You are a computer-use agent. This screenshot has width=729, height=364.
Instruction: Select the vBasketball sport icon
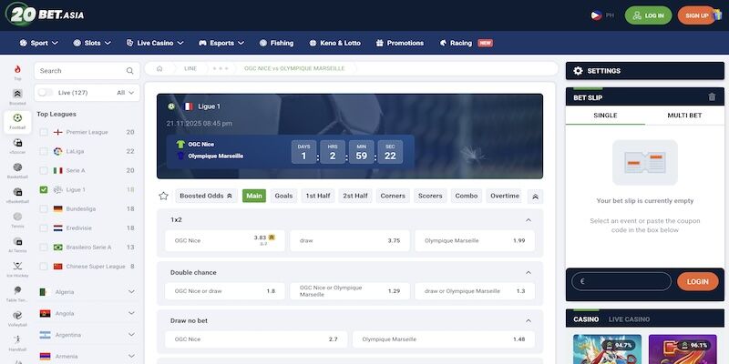17,192
